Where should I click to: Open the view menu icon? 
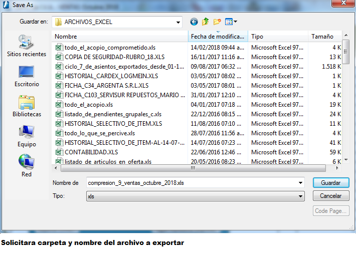tap(229, 22)
